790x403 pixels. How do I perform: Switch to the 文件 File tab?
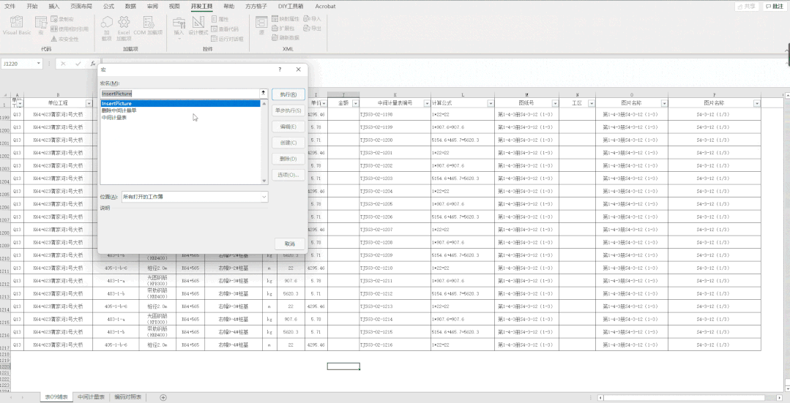pos(10,7)
